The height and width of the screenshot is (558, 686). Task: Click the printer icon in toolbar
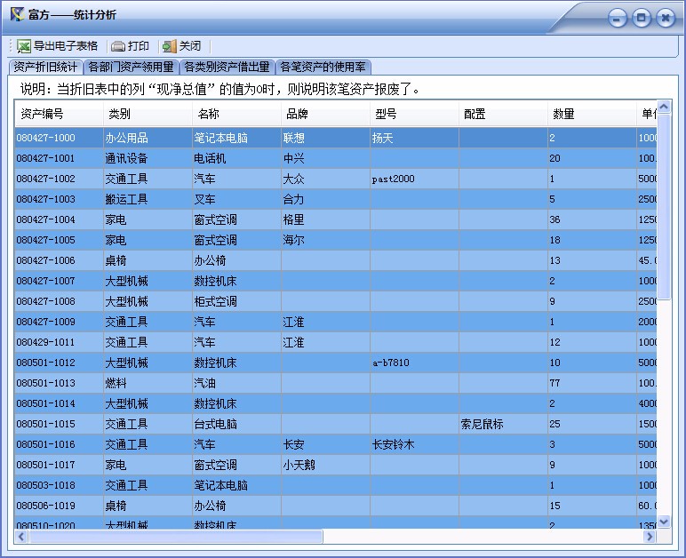(x=118, y=46)
